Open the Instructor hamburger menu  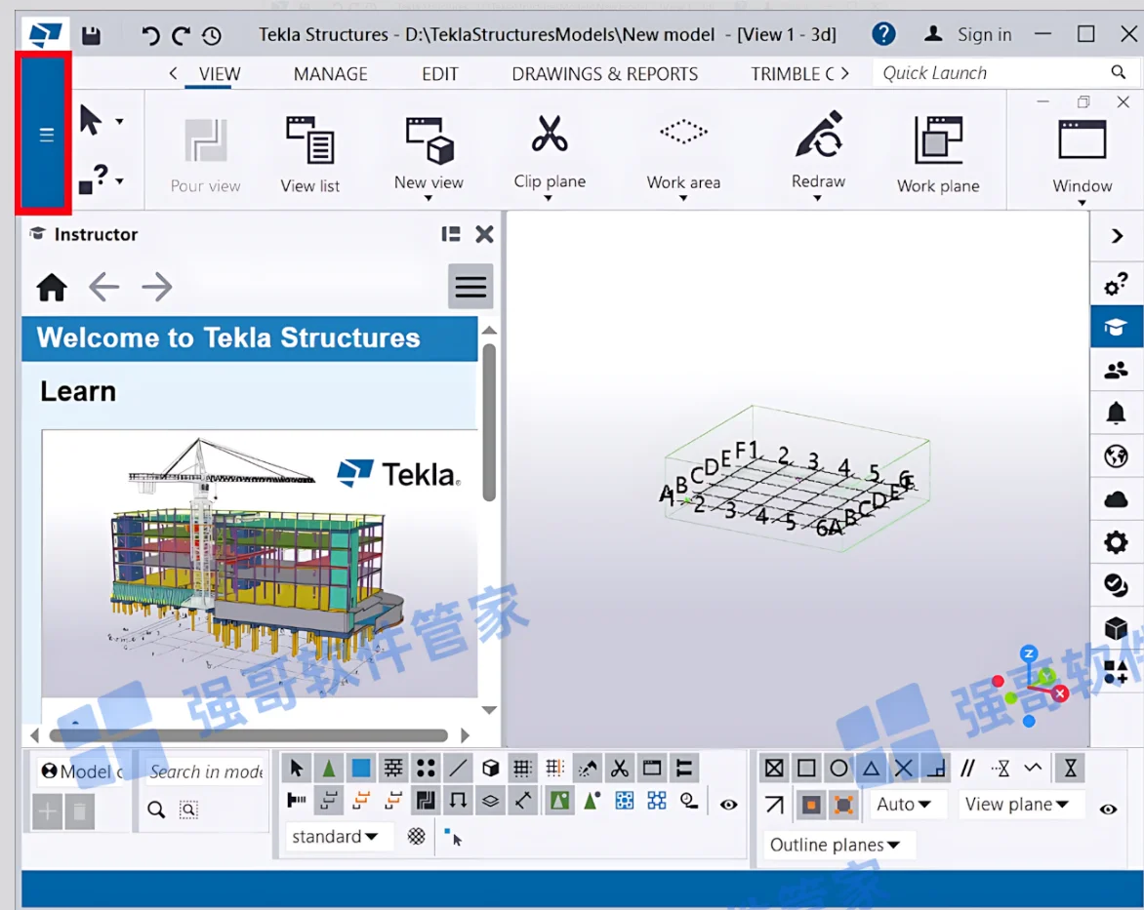point(470,287)
